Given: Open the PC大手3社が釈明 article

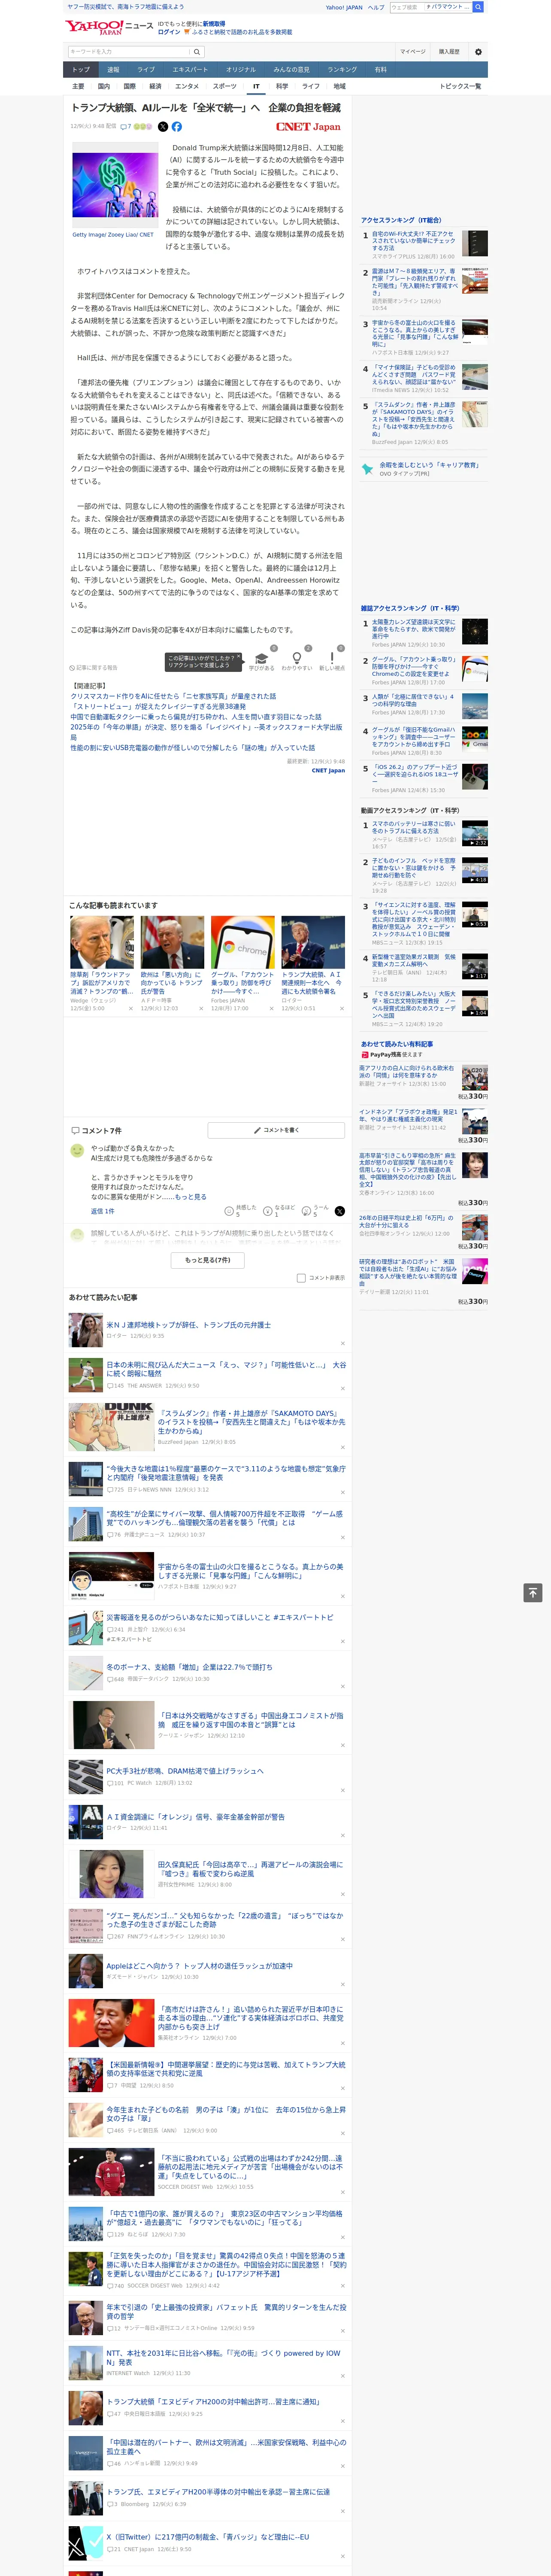Looking at the screenshot, I should click(x=185, y=1771).
